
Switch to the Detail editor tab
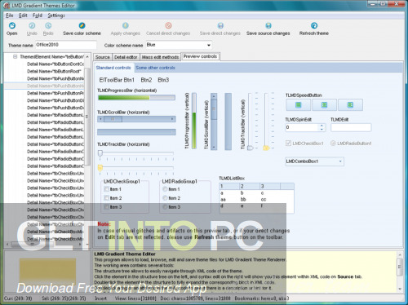coord(126,57)
